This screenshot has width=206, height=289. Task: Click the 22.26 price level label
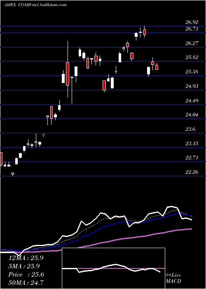tap(192, 172)
